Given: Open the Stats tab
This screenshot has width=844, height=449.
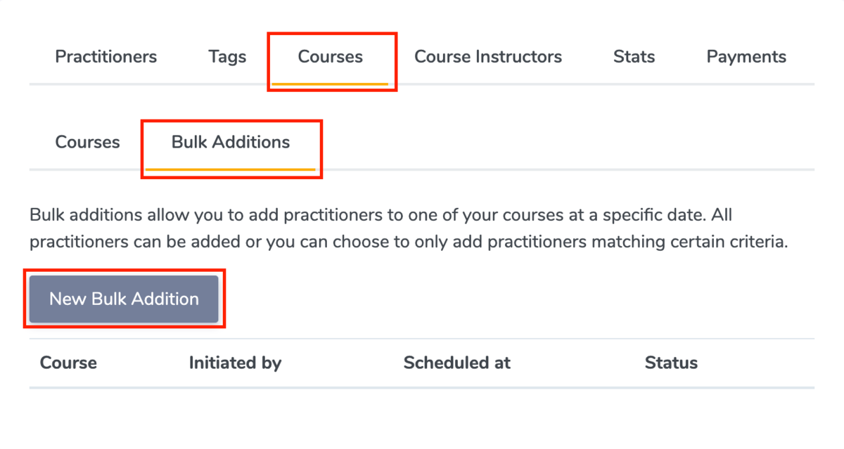Looking at the screenshot, I should click(x=634, y=57).
